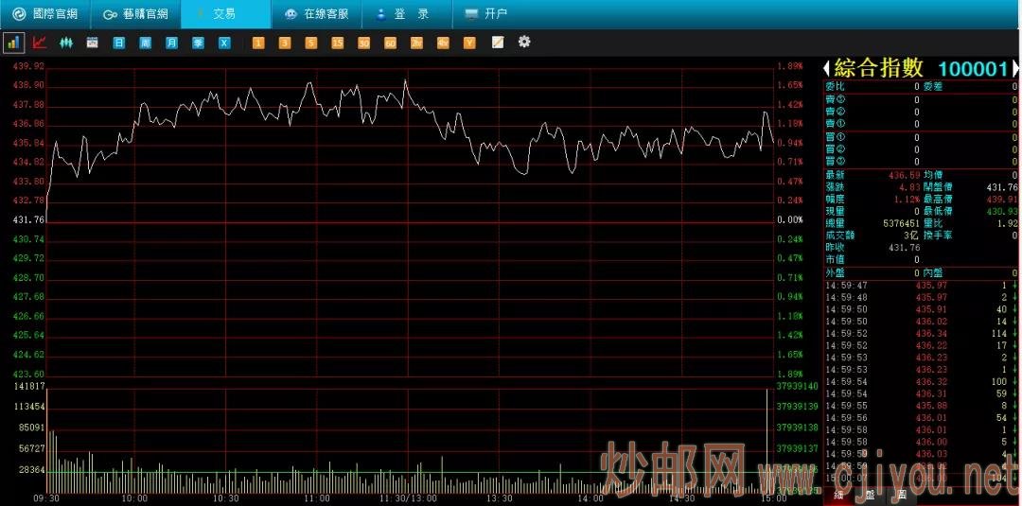1022x506 pixels.
Task: Click the blue X toolbar icon
Action: click(x=224, y=43)
